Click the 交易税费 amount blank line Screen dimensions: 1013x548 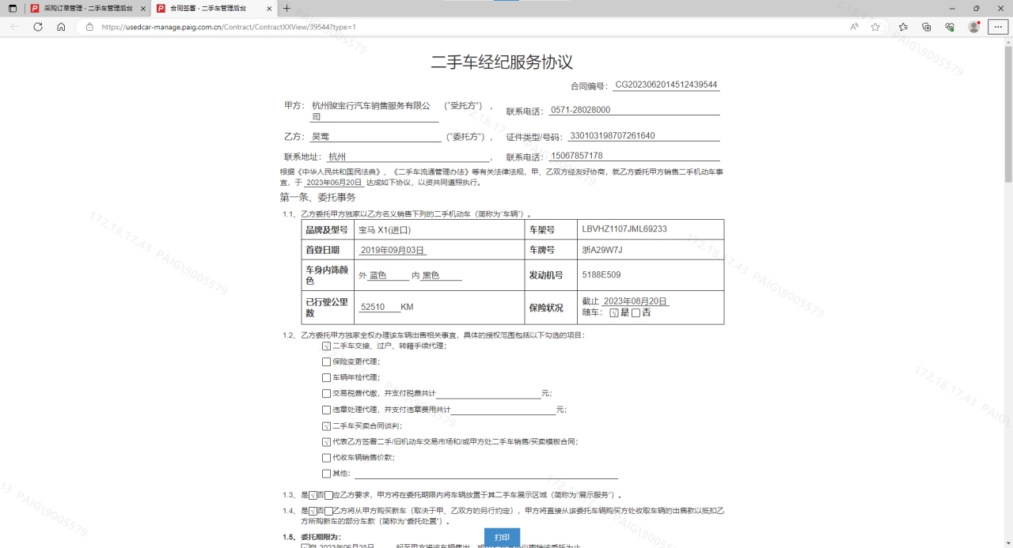tap(488, 393)
